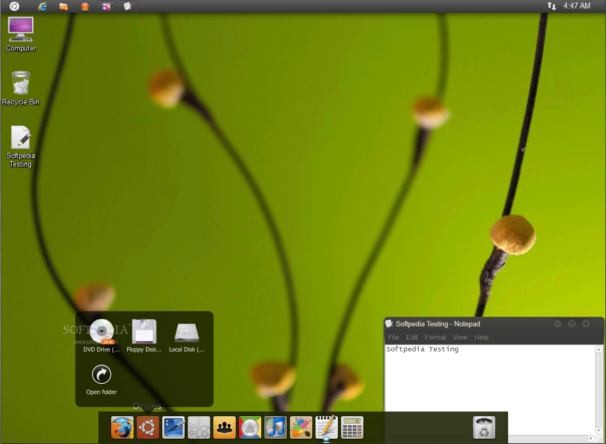The image size is (606, 444).
Task: Open the Recycle Bin on the desktop
Action: click(20, 83)
